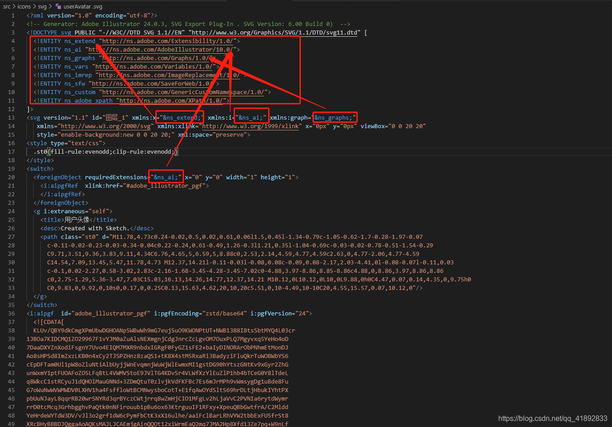612x427 pixels.
Task: Open the Adobe Graphs/1.0/ URL
Action: 155,58
